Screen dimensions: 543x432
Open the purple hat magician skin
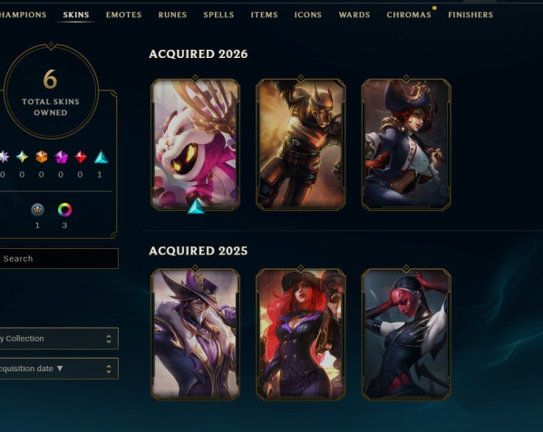(195, 334)
